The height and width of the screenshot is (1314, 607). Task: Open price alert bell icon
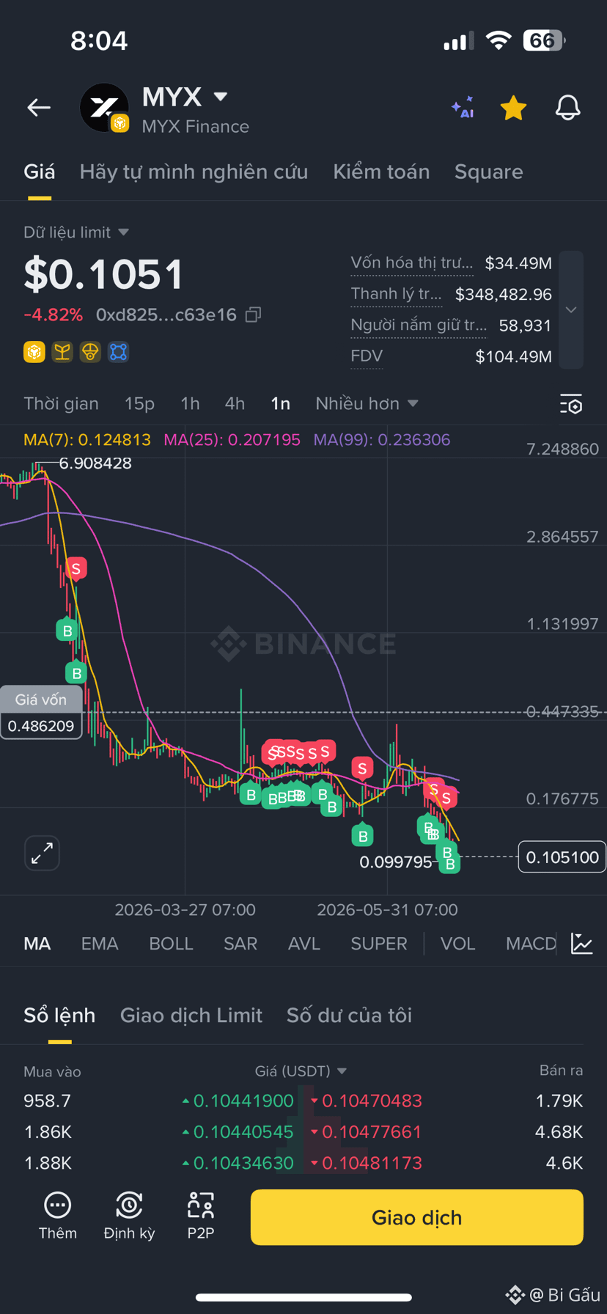tap(567, 108)
